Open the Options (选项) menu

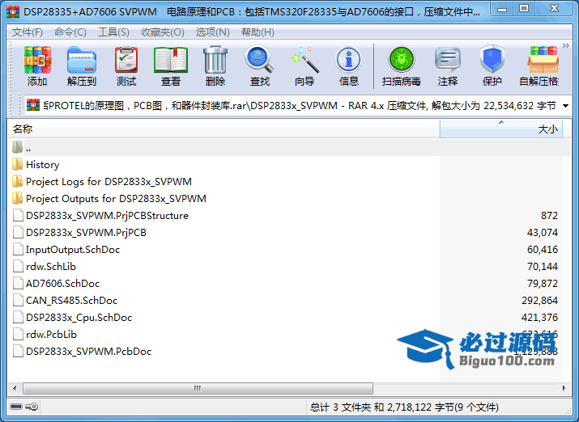[x=212, y=32]
